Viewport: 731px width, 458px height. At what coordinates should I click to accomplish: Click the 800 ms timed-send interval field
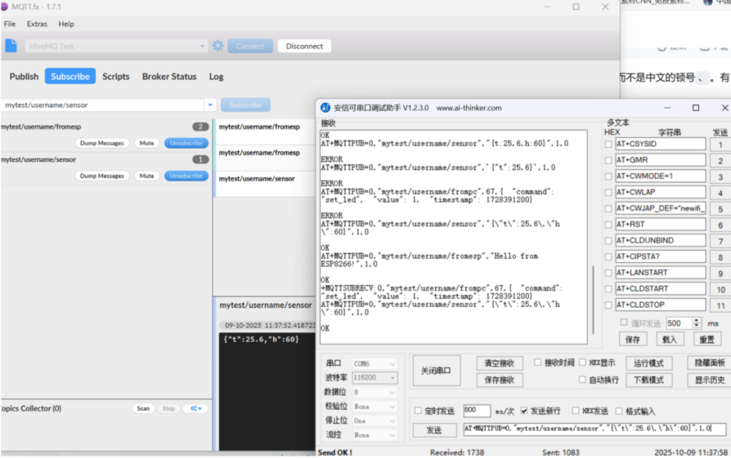[477, 411]
